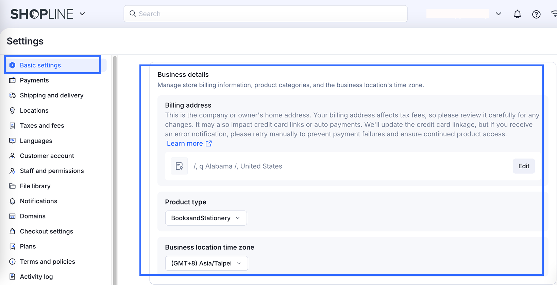Screen dimensions: 557x285
Task: Click the Search input field
Action: pyautogui.click(x=265, y=14)
